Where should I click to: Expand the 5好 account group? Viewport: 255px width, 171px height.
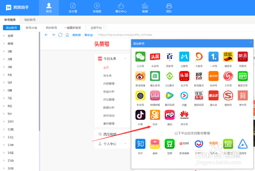pyautogui.click(x=4, y=82)
